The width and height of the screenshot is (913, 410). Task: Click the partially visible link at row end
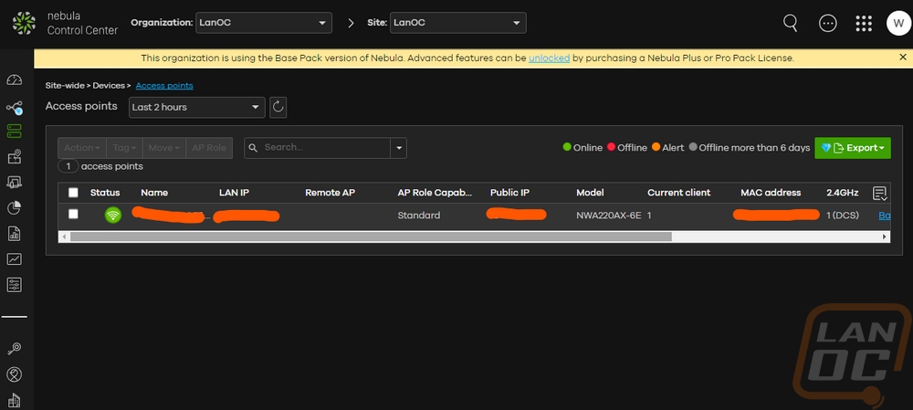[x=884, y=216]
